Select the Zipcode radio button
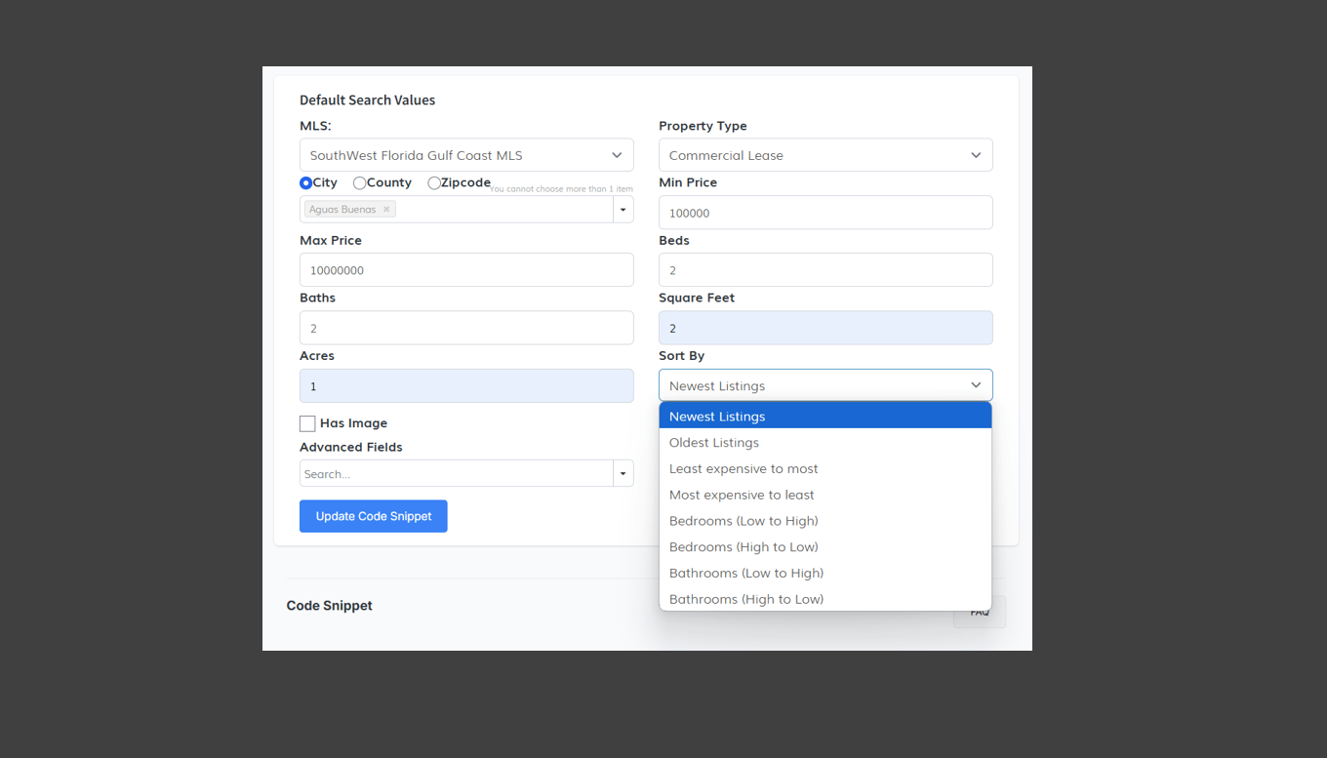 pyautogui.click(x=434, y=183)
